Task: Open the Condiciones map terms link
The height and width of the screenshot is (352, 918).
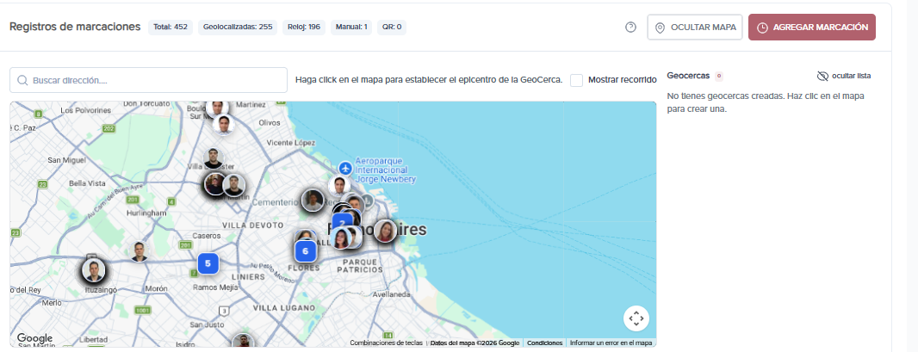Action: tap(545, 343)
